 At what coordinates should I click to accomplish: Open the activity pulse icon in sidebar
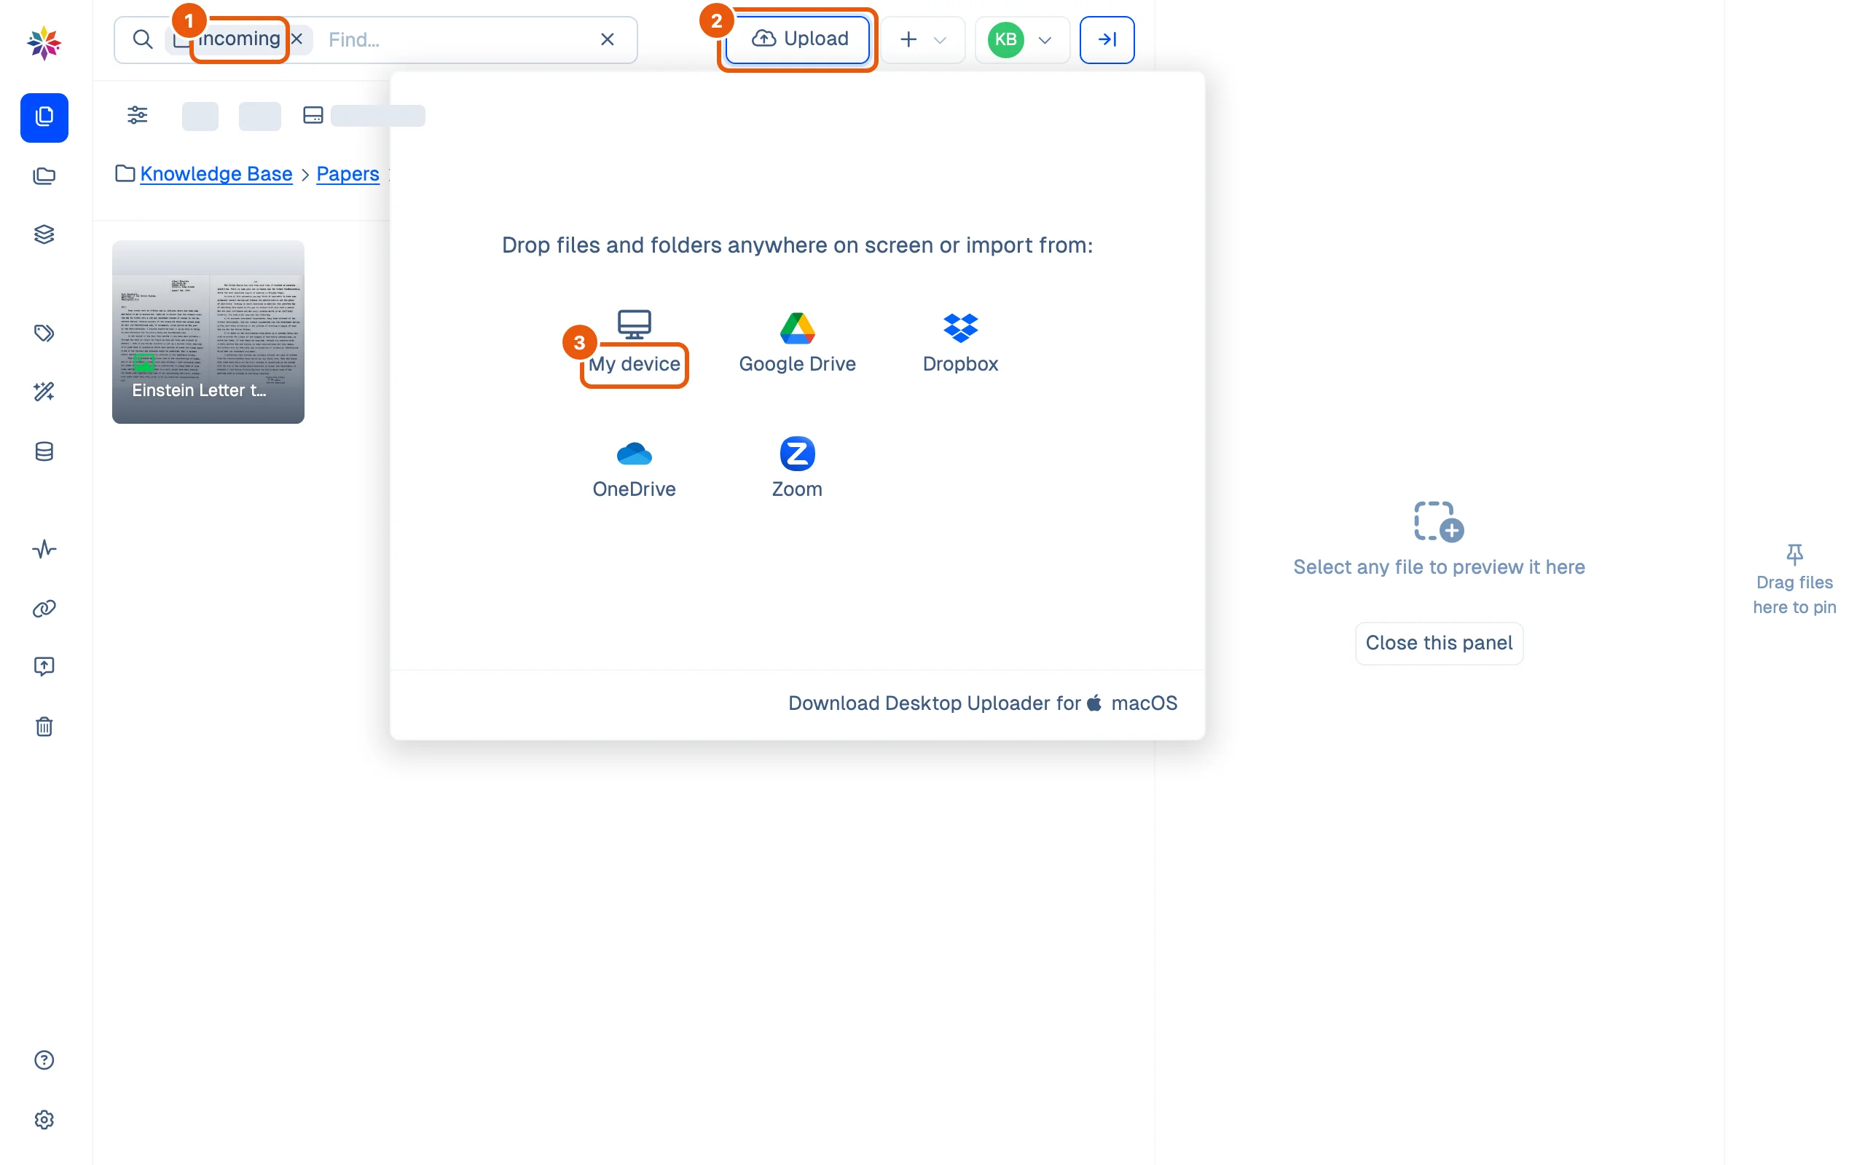click(44, 548)
